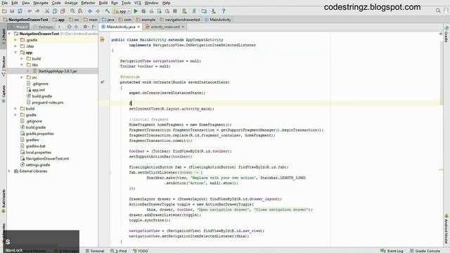Toggle the Project tool window side tab
The height and width of the screenshot is (253, 450).
tap(4, 36)
